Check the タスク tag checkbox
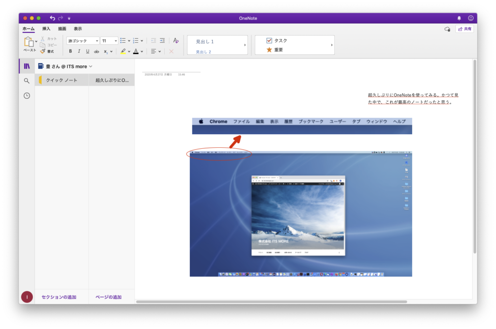Viewport: 496px width, 329px height. coord(269,41)
